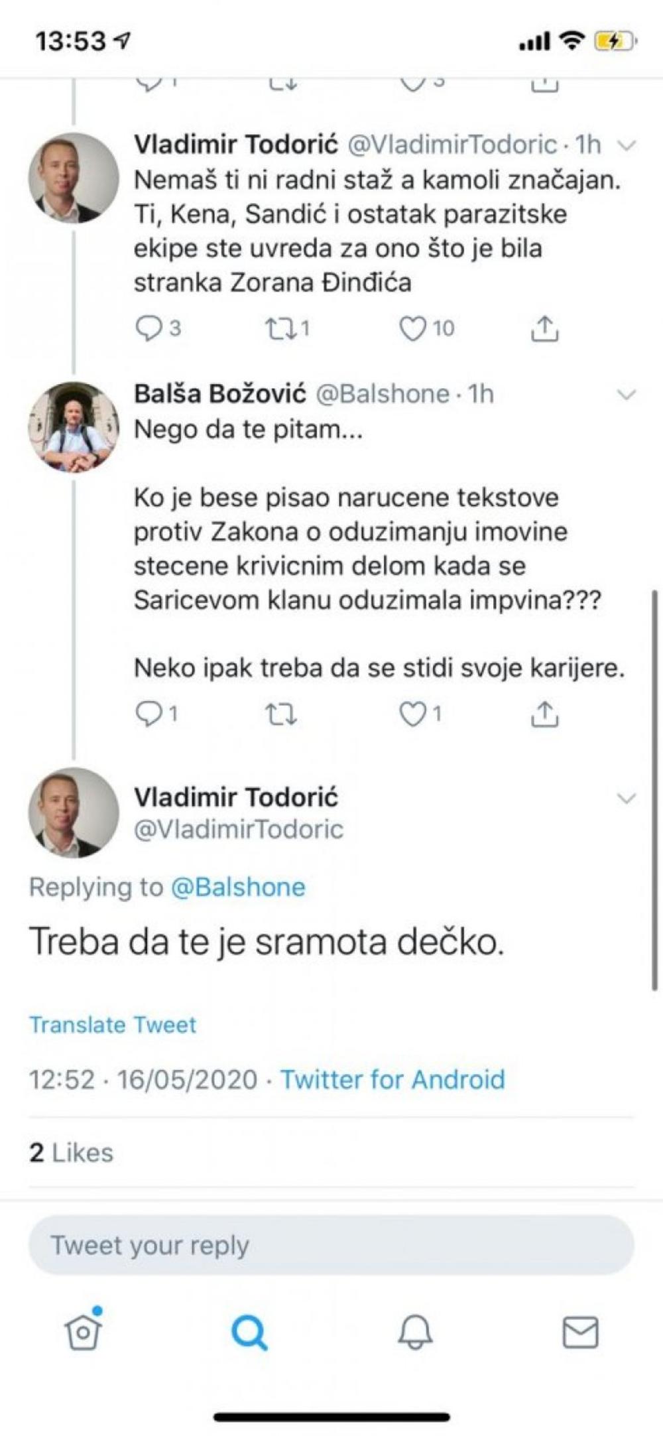Open the Search tab
663x1436 pixels.
[x=249, y=1332]
